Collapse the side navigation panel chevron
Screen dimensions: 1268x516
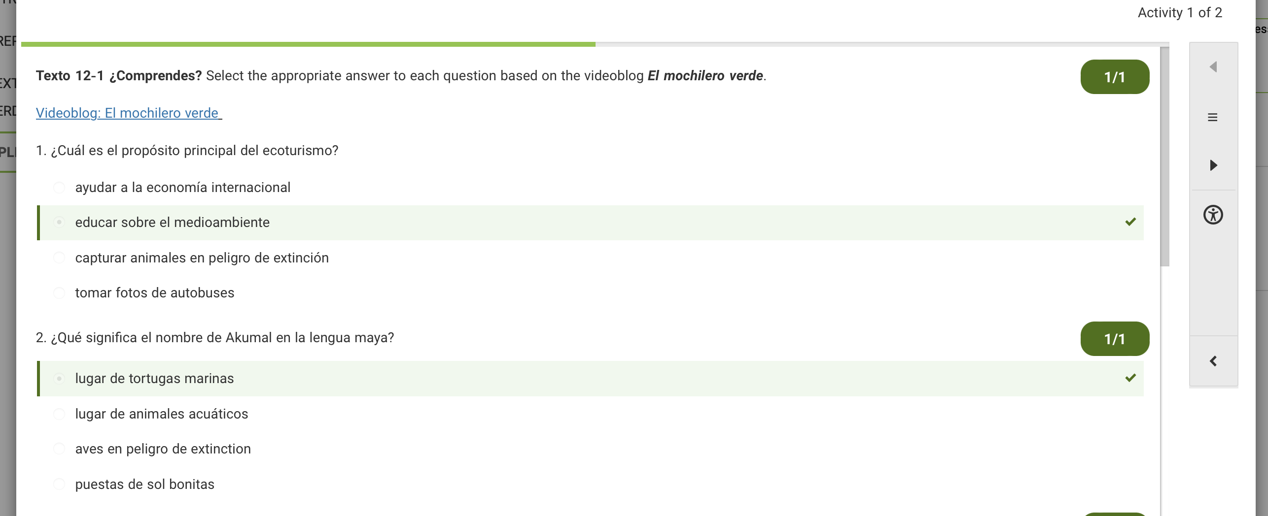(1213, 361)
